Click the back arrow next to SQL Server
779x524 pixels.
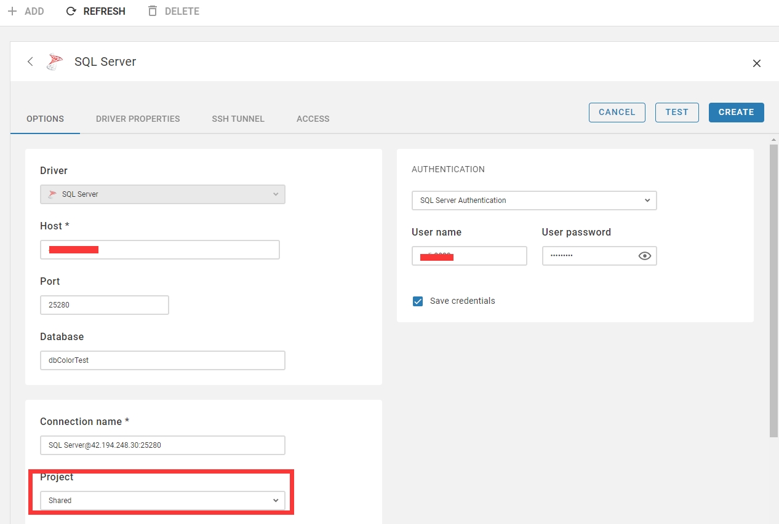coord(30,62)
